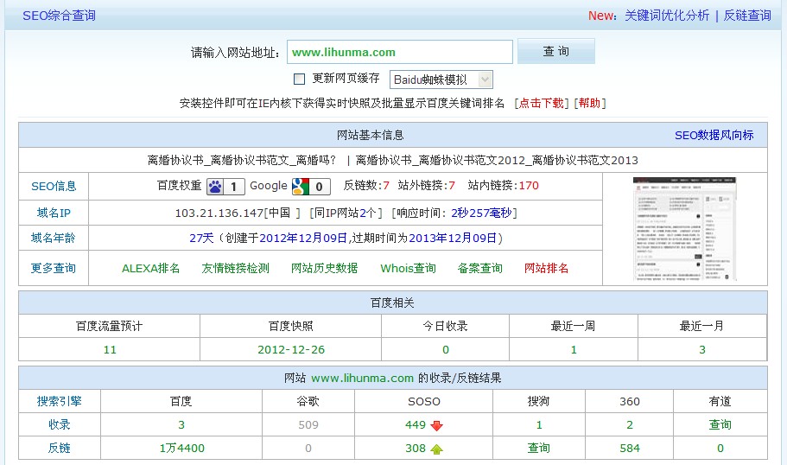
Task: Click the Google PageRank icon
Action: pyautogui.click(x=301, y=186)
